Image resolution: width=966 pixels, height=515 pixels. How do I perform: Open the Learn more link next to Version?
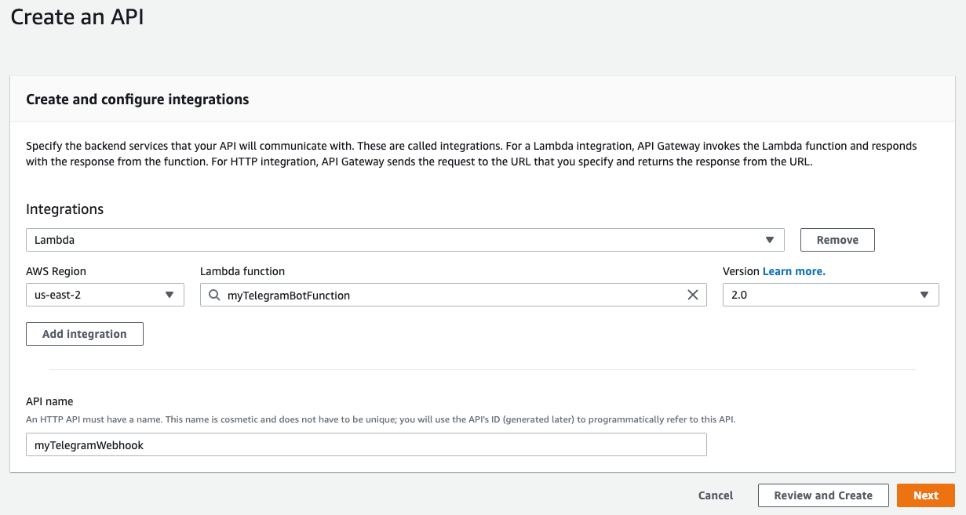coord(793,271)
